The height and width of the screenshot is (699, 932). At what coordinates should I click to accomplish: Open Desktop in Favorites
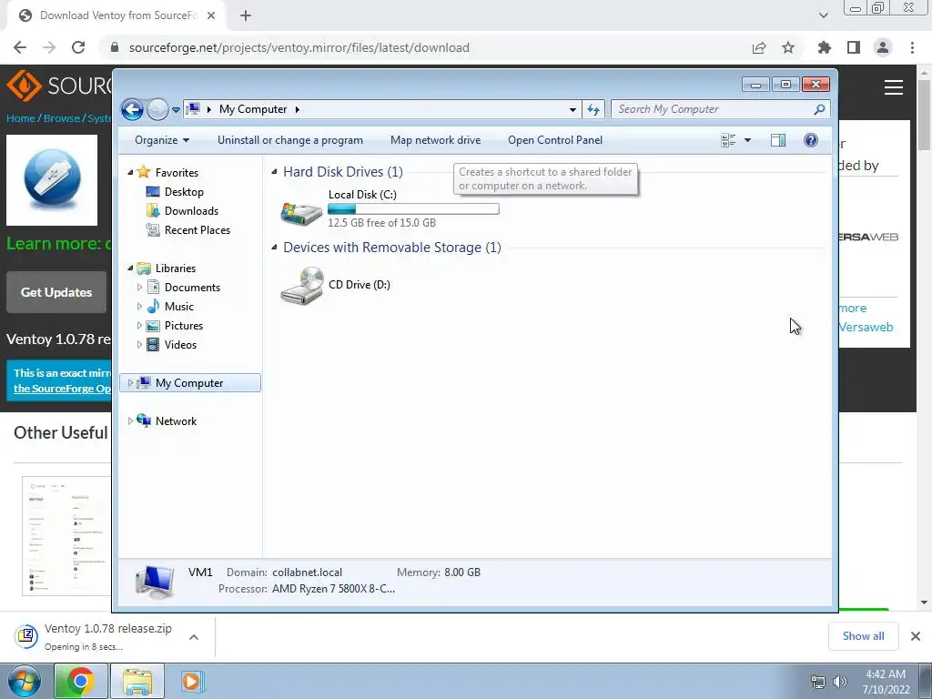(184, 192)
